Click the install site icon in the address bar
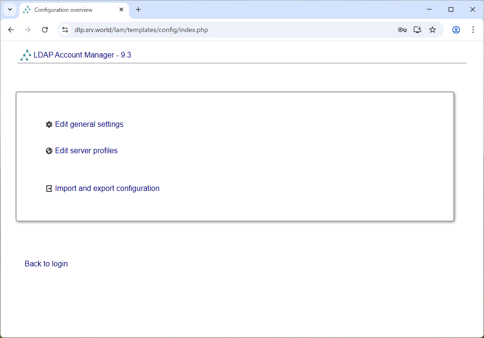 (x=417, y=29)
